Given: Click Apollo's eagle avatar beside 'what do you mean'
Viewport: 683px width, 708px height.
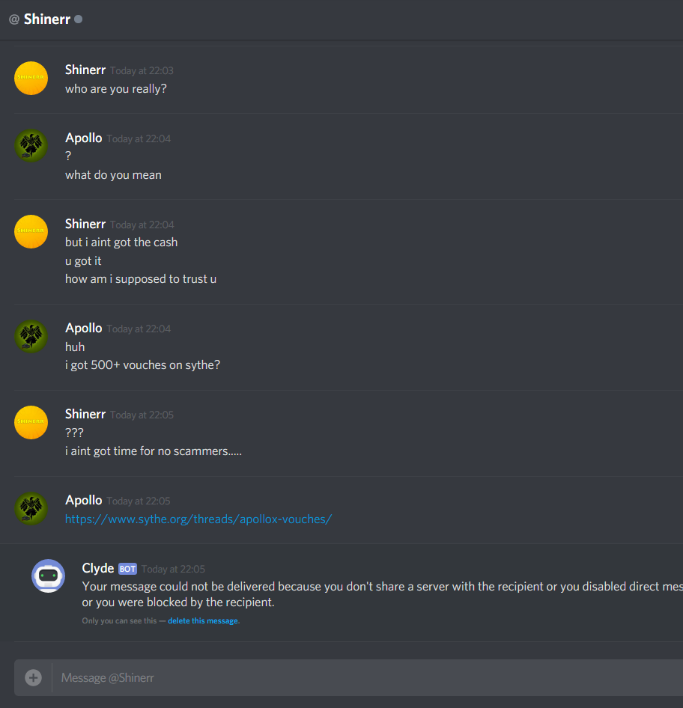Looking at the screenshot, I should [x=31, y=146].
